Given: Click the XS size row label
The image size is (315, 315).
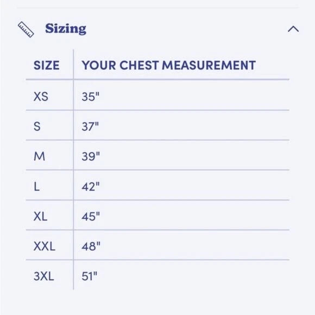Looking at the screenshot, I should click(41, 97).
